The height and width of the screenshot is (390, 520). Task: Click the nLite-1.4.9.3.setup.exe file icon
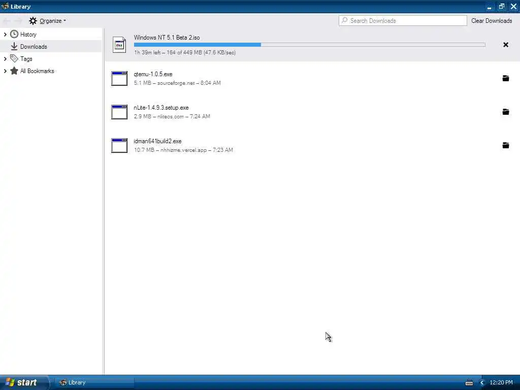tap(119, 112)
